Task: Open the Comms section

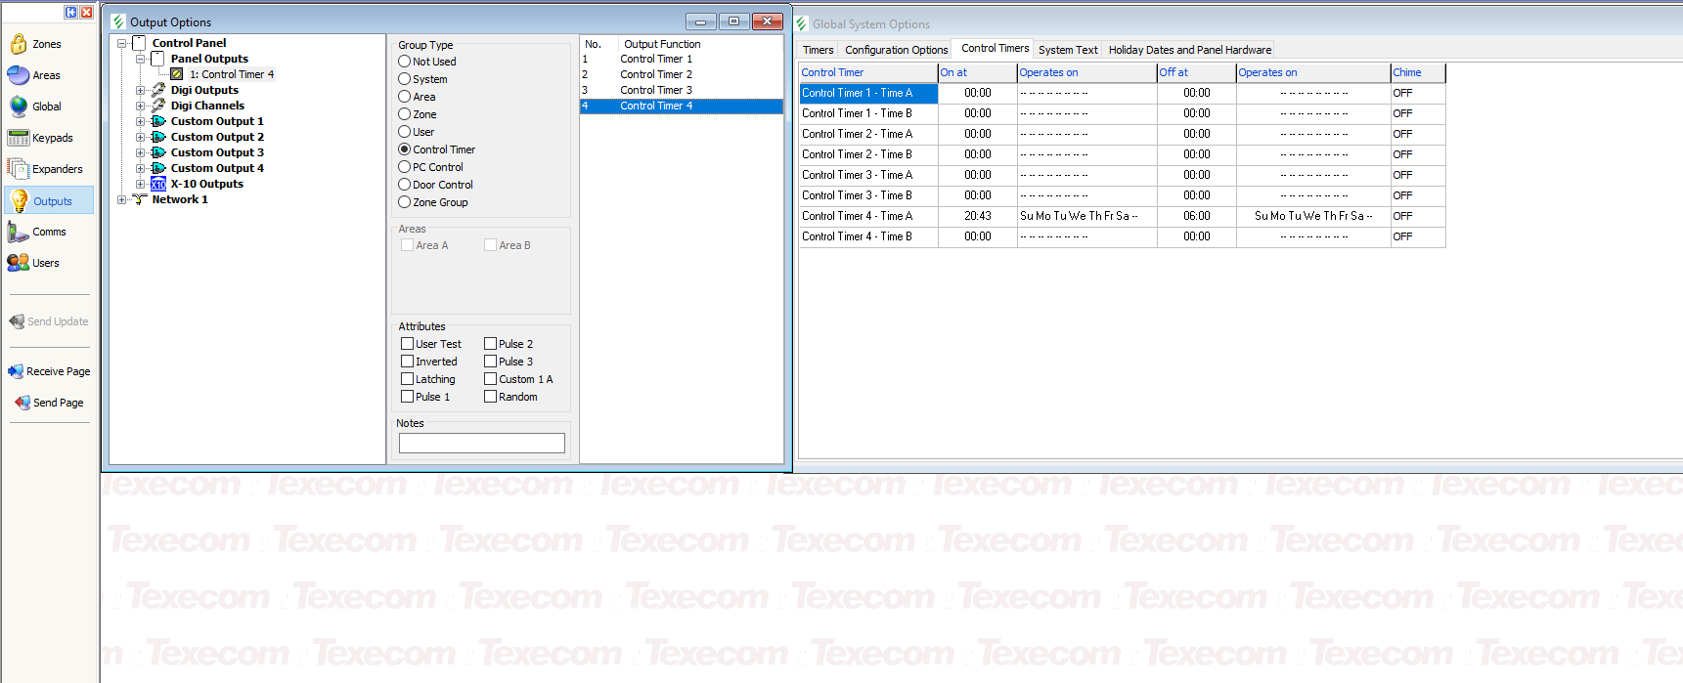Action: (37, 232)
